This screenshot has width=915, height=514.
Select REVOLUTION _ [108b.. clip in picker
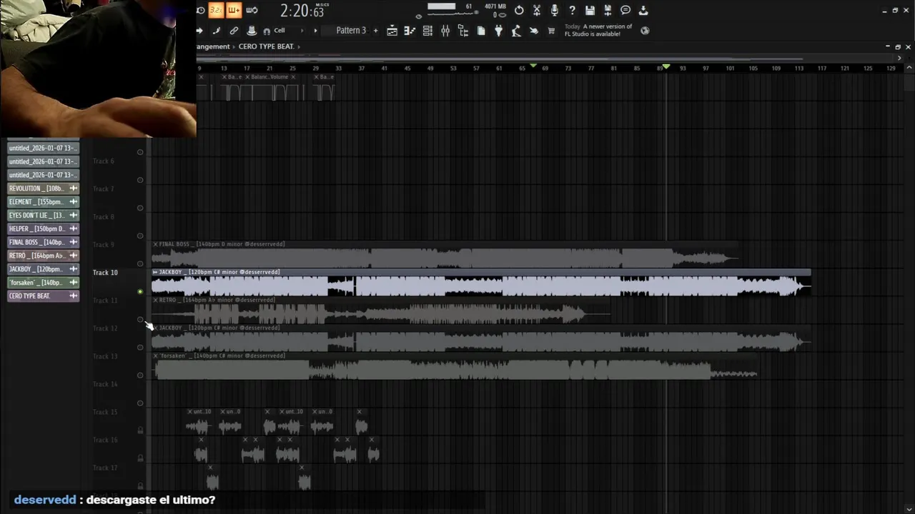point(43,188)
